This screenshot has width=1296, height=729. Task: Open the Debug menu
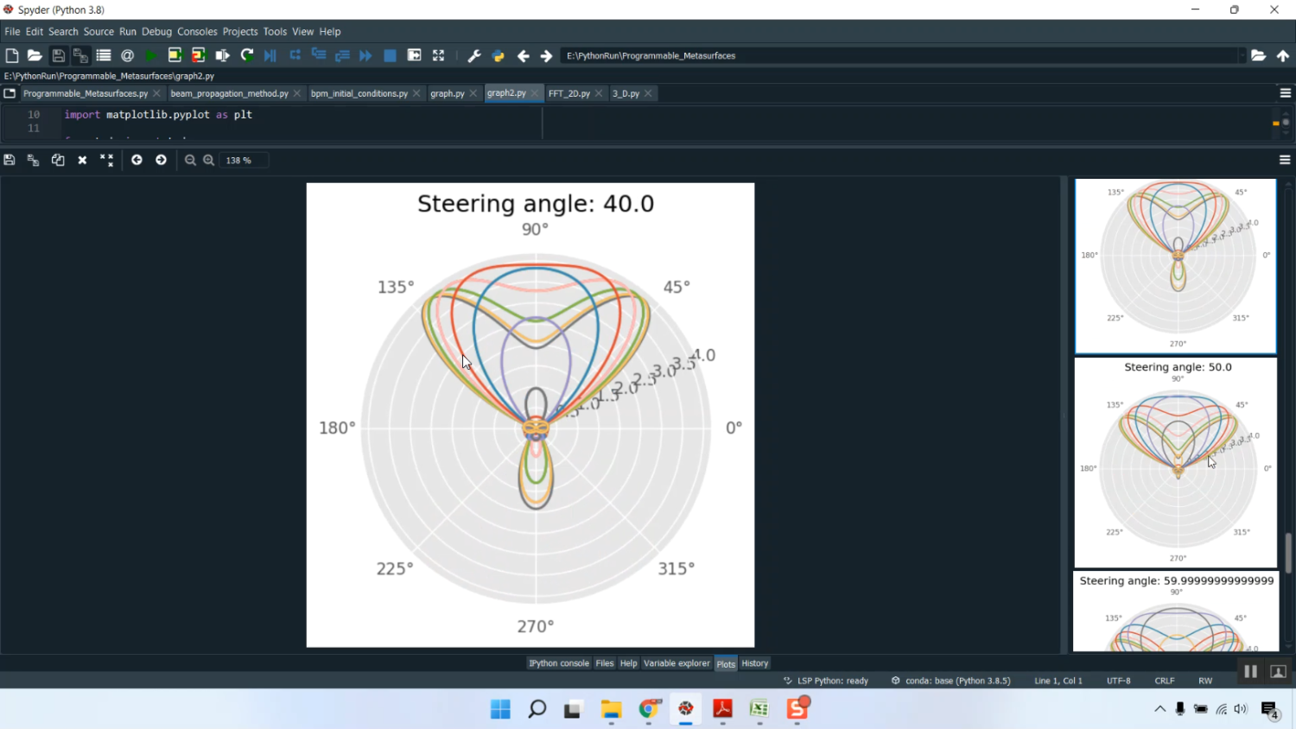pyautogui.click(x=156, y=31)
